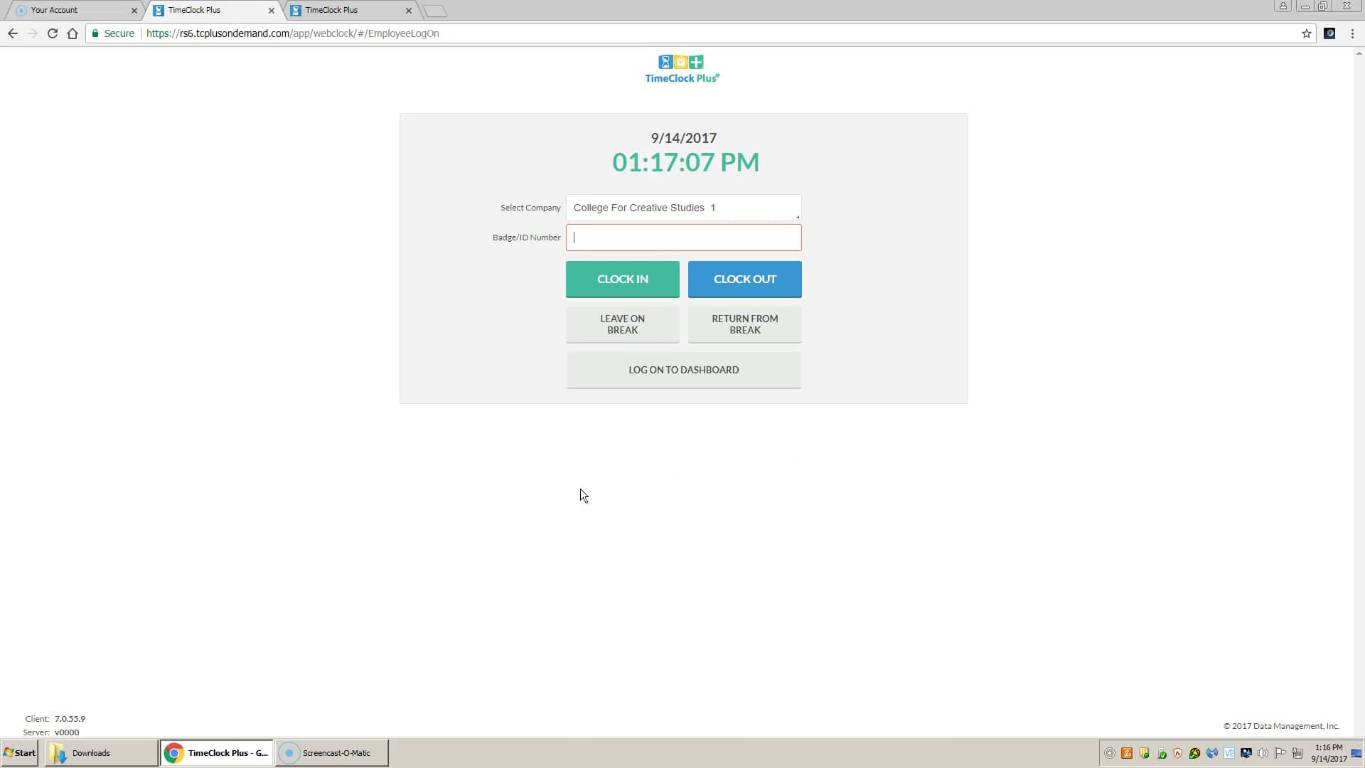
Task: Select TimeClock Plus Chrome taskbar item
Action: pos(217,752)
